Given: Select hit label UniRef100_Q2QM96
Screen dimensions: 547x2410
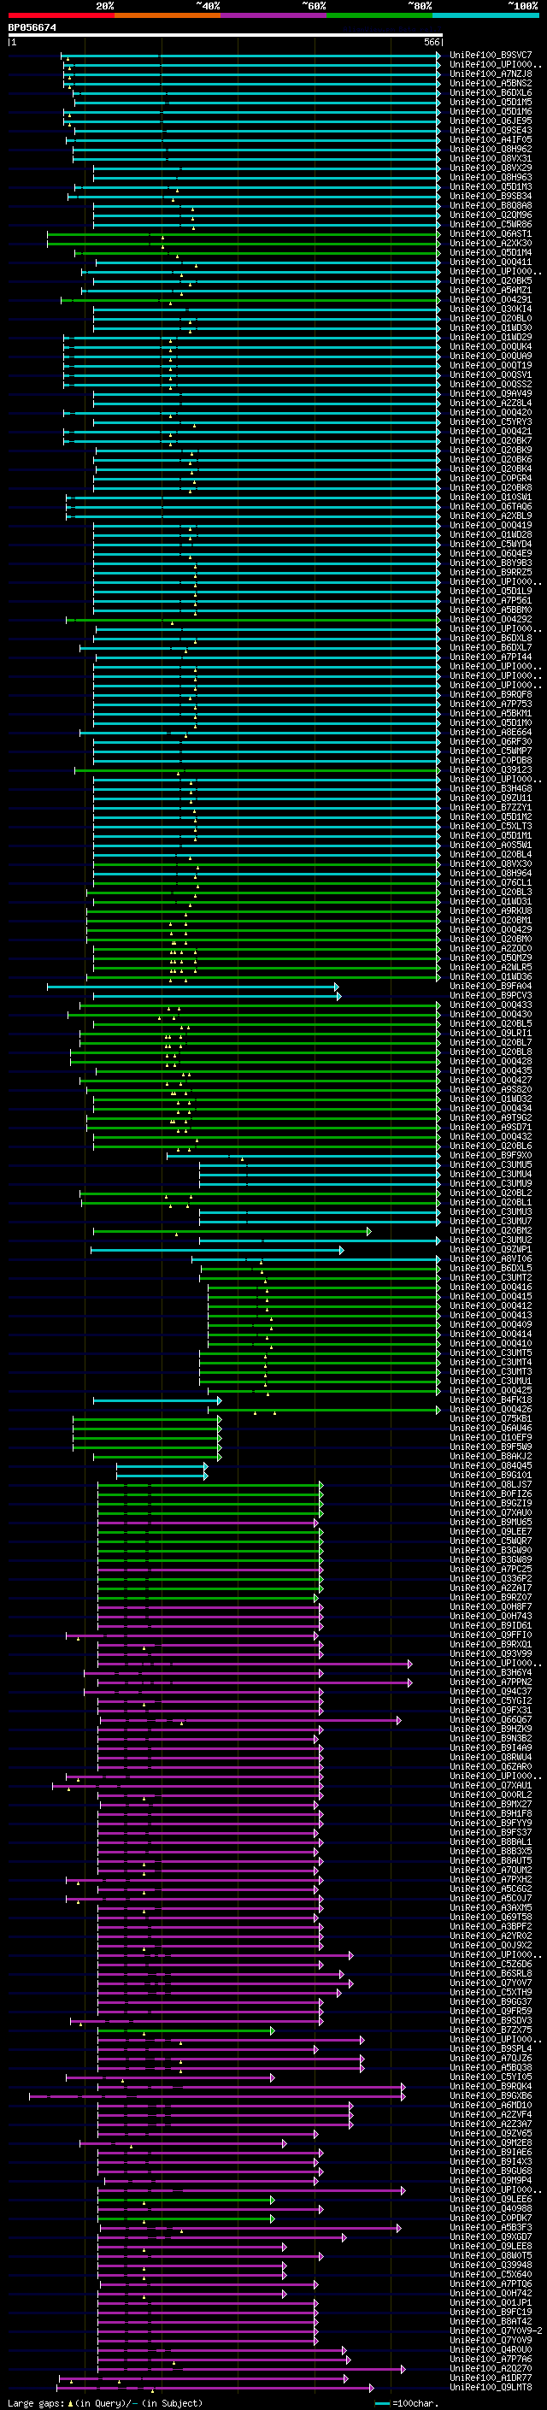Looking at the screenshot, I should (491, 215).
